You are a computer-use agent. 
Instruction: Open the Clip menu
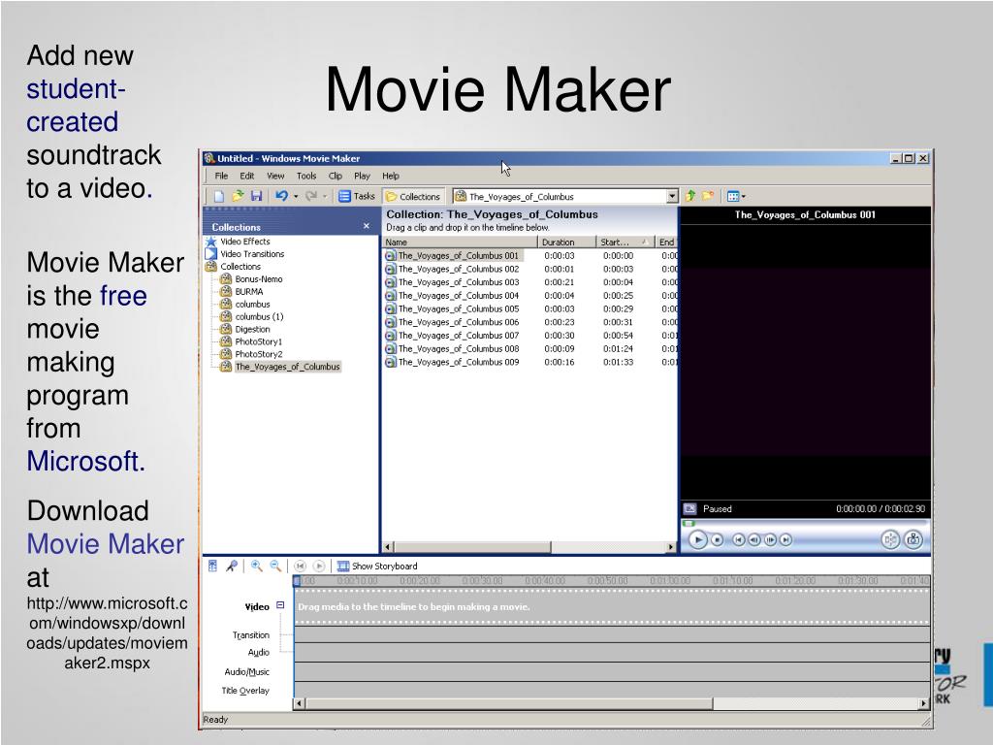[x=335, y=177]
